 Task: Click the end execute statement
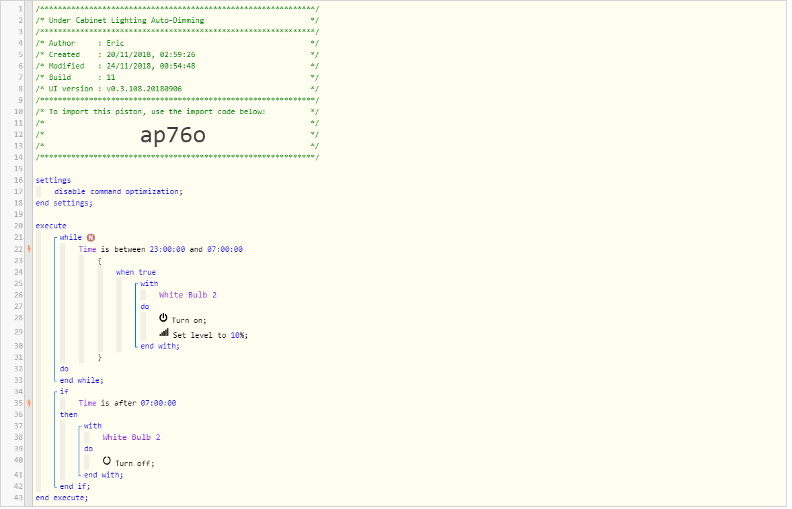point(62,498)
